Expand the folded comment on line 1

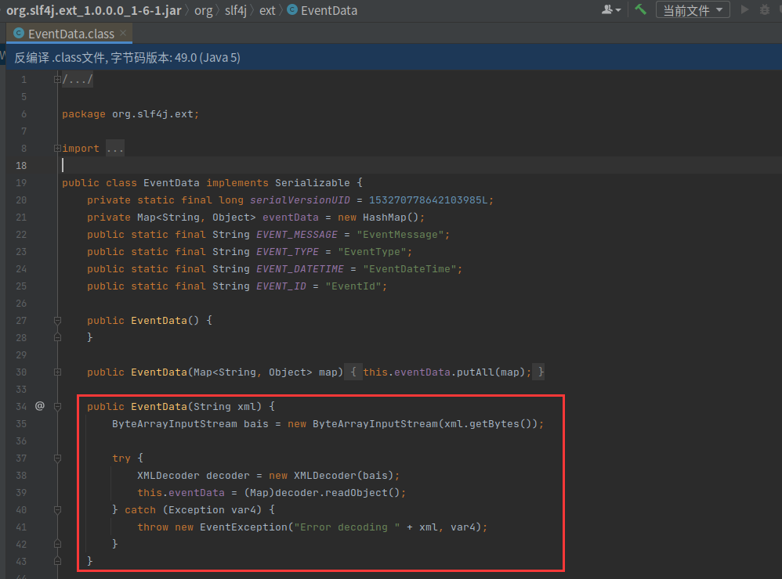(x=57, y=79)
